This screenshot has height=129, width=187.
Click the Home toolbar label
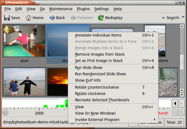point(38,18)
